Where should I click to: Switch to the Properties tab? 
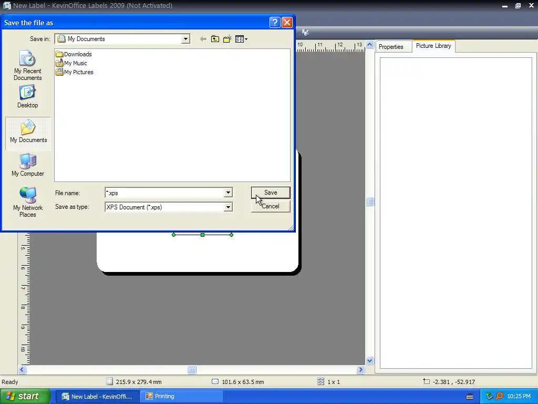[x=391, y=47]
